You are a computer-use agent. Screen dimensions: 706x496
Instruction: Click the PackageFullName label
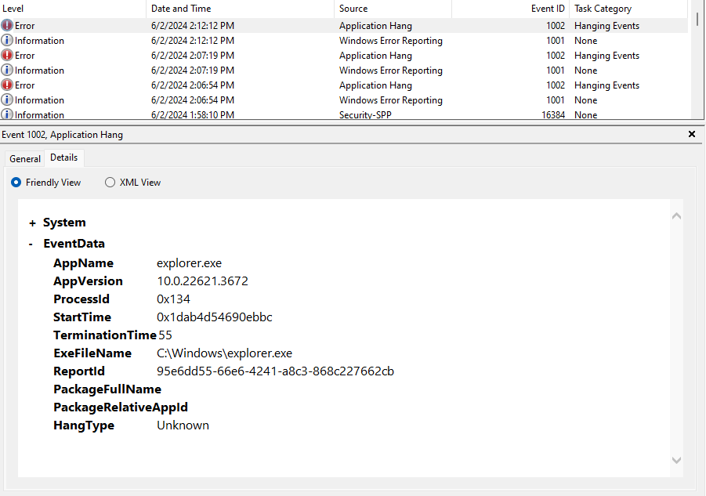pos(107,389)
